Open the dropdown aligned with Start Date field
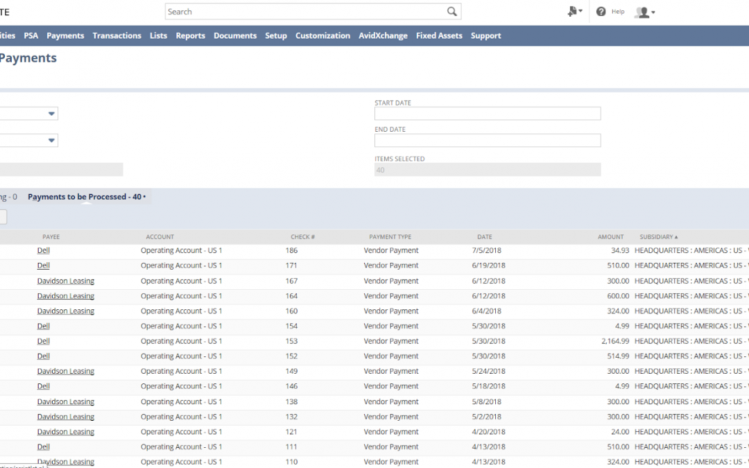The image size is (749, 468). coord(51,114)
